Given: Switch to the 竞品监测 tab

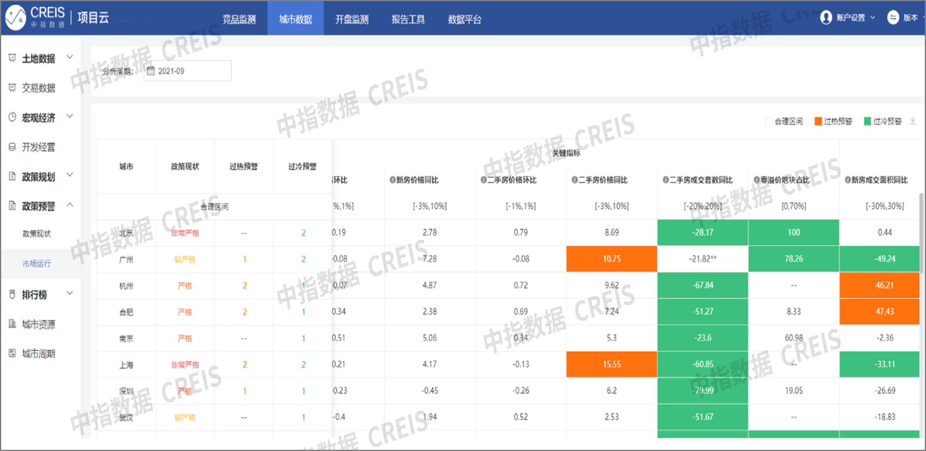Looking at the screenshot, I should 239,20.
